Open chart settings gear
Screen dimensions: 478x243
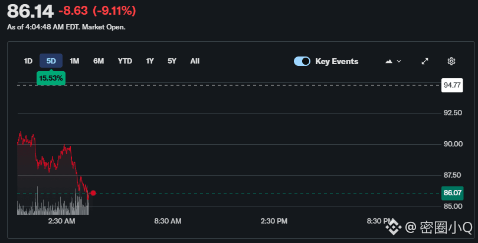click(451, 61)
